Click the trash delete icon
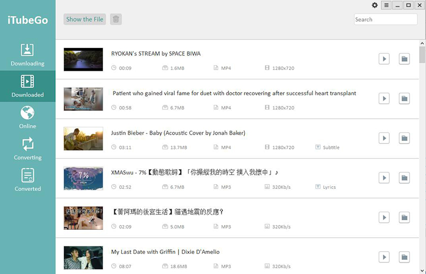This screenshot has width=426, height=274. coord(116,19)
